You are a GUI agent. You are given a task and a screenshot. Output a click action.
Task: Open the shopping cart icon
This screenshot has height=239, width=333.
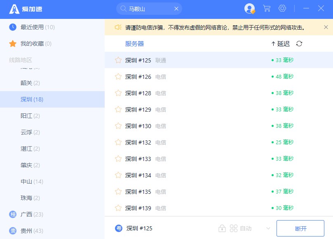267,9
